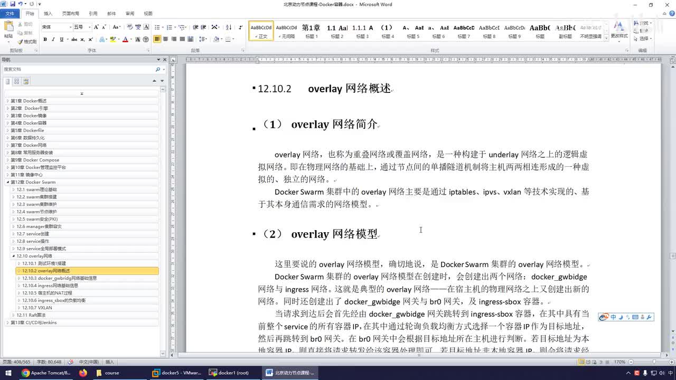Switch to the 审阅 (Review) ribbon tab
Screen dimensions: 676x380
click(x=129, y=13)
